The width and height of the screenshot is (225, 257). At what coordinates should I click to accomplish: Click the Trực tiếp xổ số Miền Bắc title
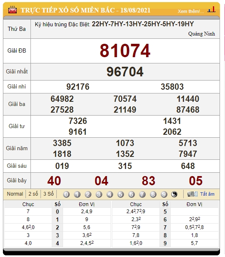coord(86,10)
